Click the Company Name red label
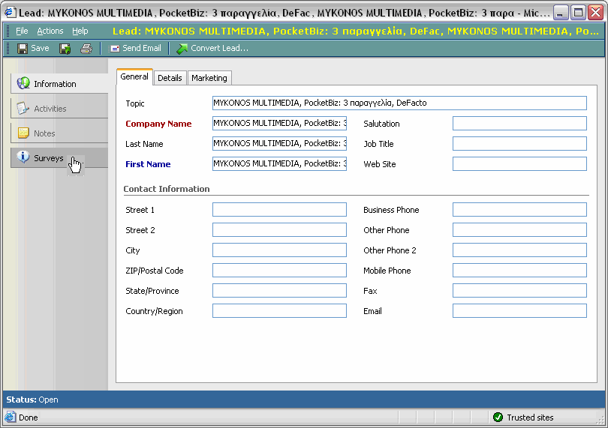 tap(158, 124)
